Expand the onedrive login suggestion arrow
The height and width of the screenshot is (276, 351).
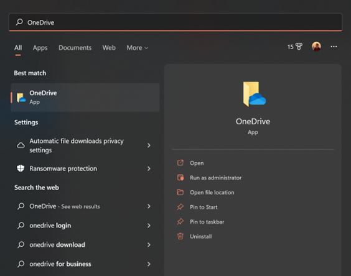[149, 226]
